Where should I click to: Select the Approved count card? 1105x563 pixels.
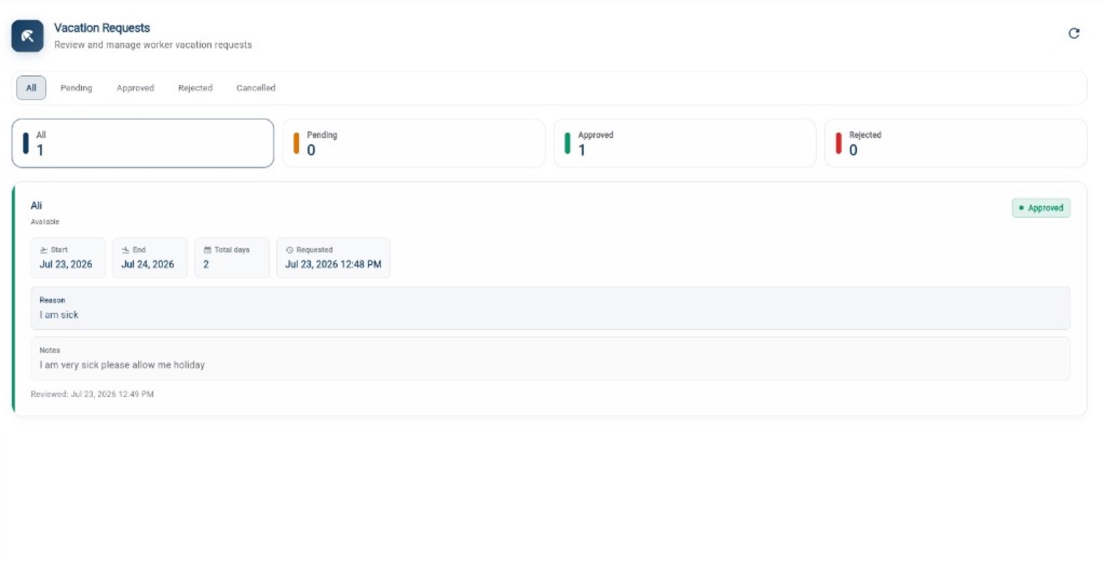[x=685, y=143]
